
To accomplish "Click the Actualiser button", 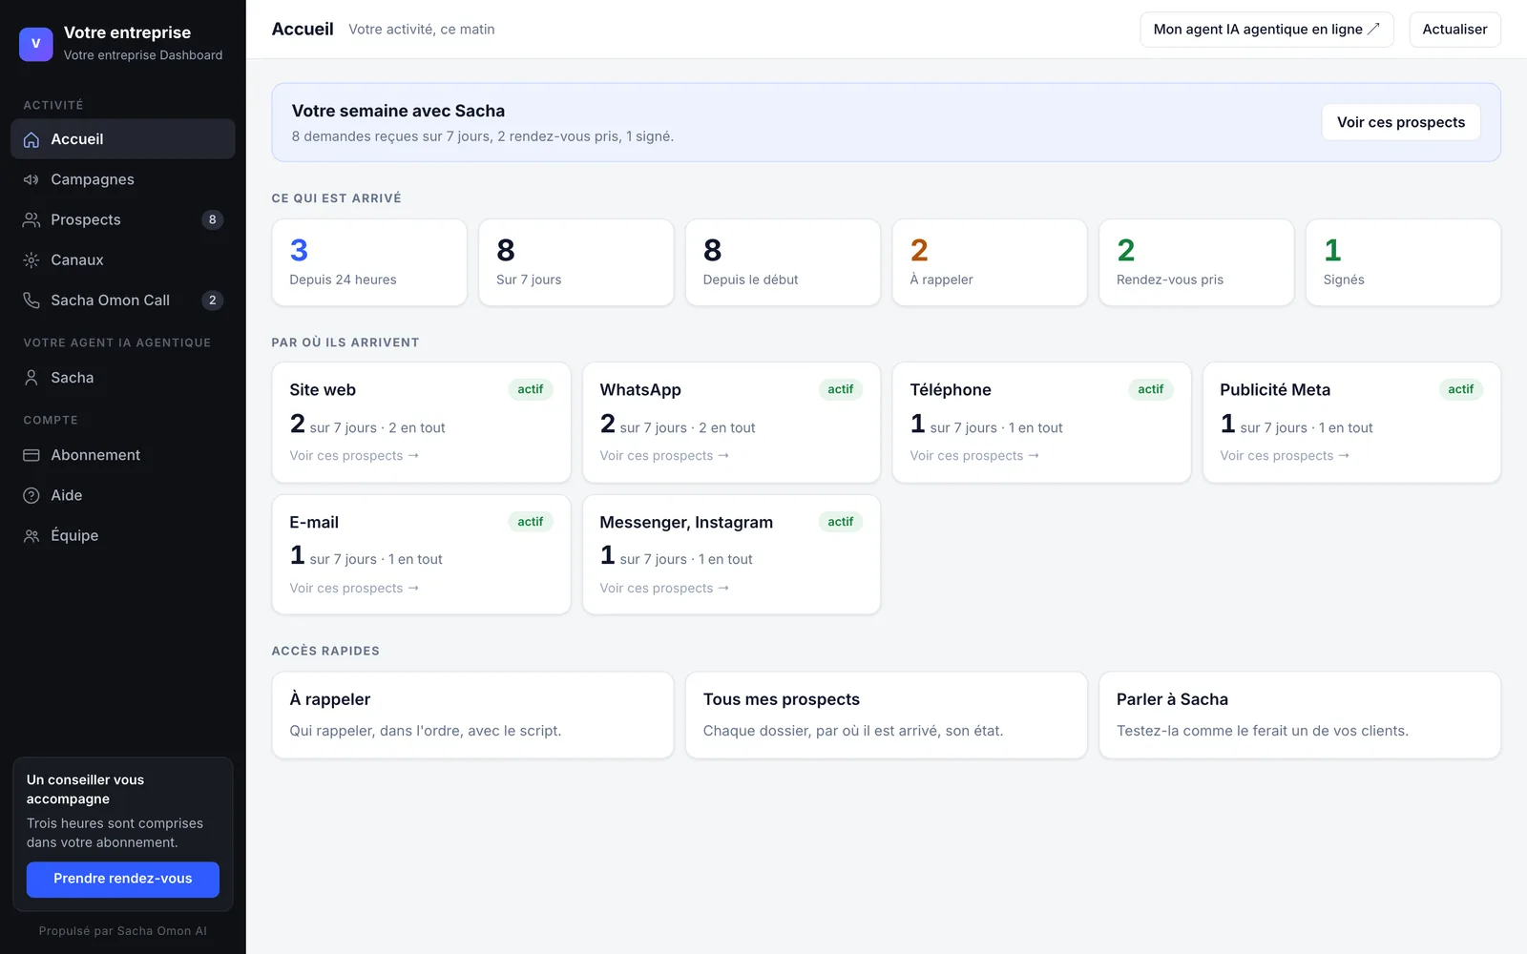I will point(1454,30).
